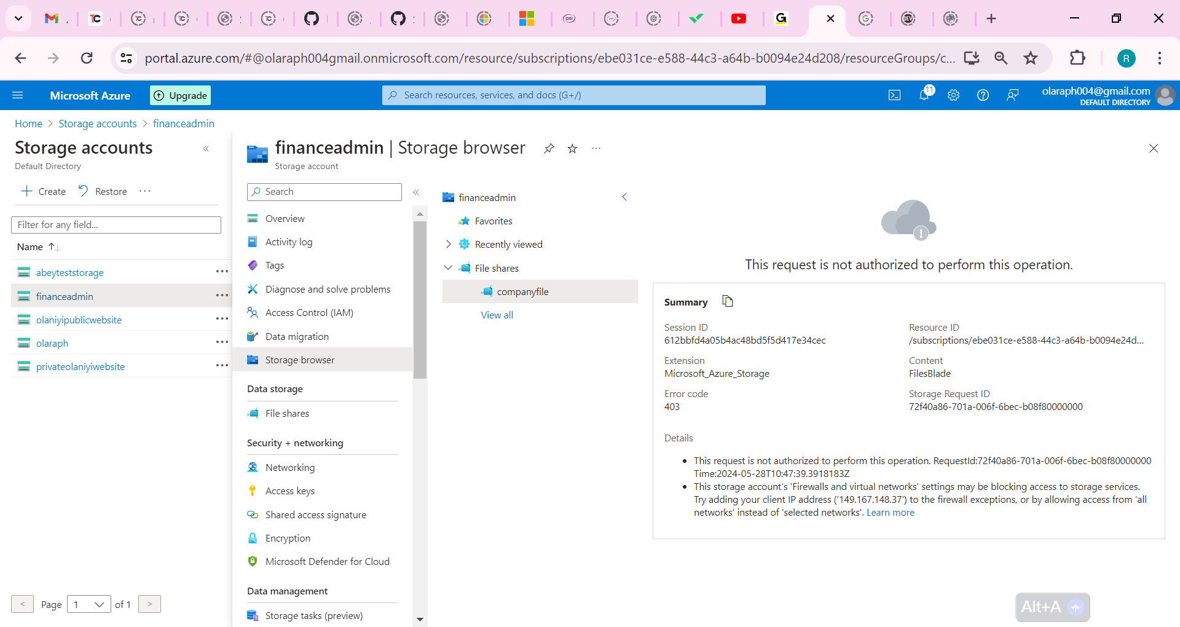The height and width of the screenshot is (627, 1180).
Task: Expand the Recently viewed tree node
Action: (x=448, y=244)
